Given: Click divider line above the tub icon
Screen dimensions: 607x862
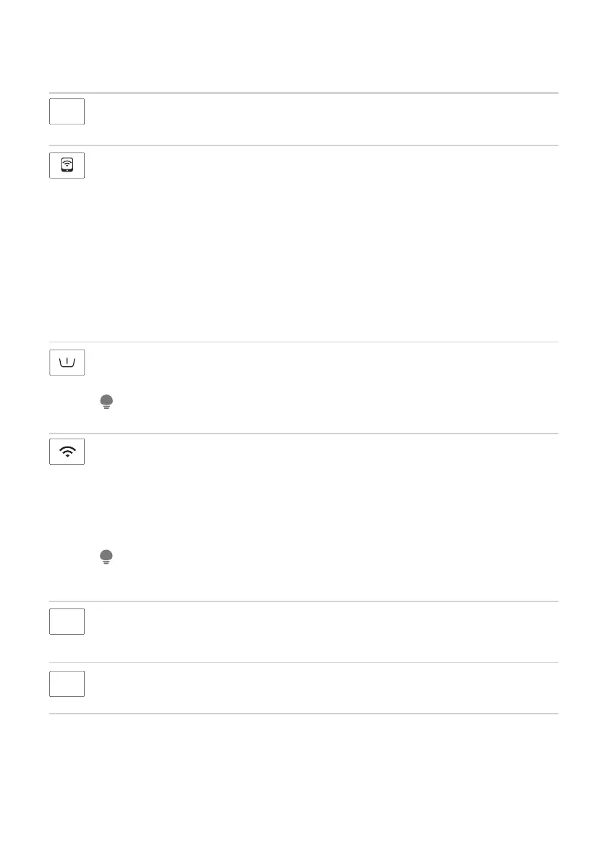Looking at the screenshot, I should pos(303,342).
